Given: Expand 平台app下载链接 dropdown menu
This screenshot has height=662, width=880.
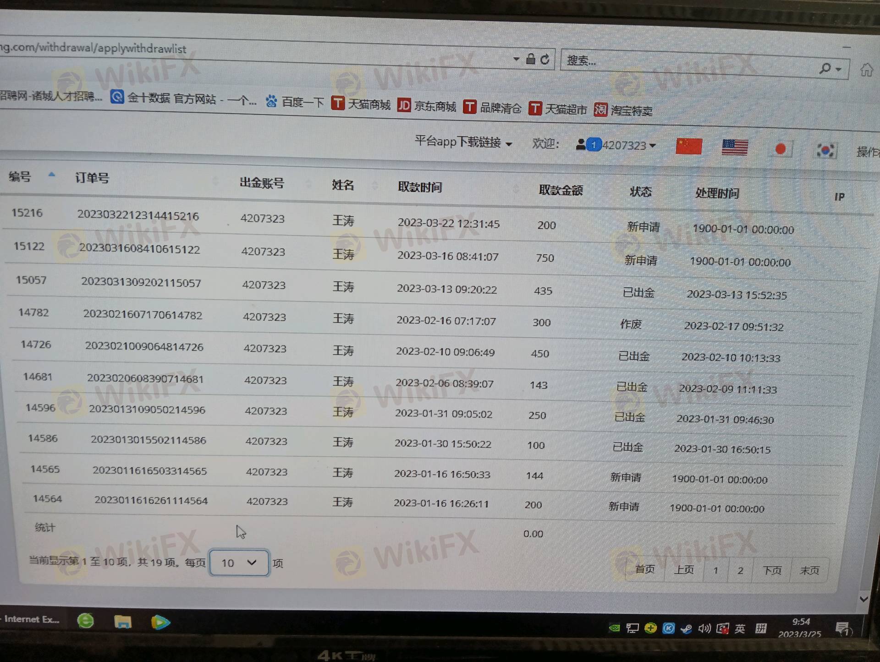Looking at the screenshot, I should [x=463, y=142].
